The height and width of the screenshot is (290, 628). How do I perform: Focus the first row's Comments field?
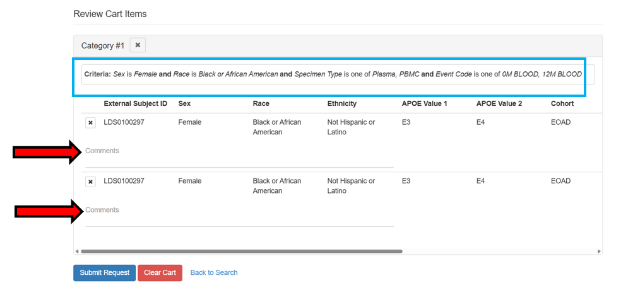click(239, 152)
